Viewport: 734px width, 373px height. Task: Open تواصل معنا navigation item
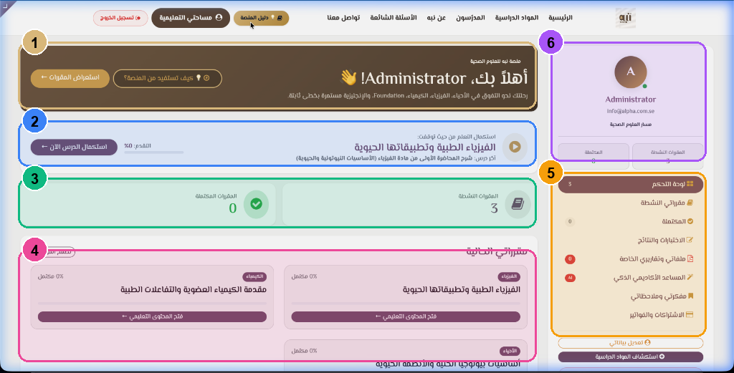(x=343, y=18)
